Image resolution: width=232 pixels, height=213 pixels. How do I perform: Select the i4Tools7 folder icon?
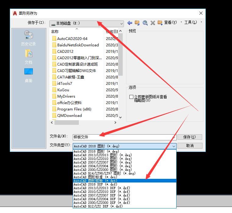(54, 84)
